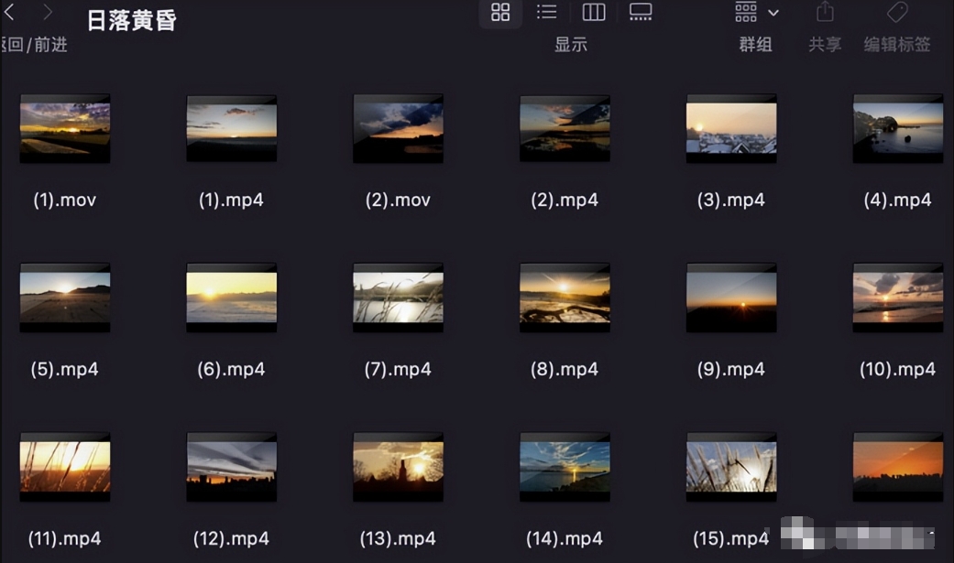Select the (7).mp4 video thumbnail
Viewport: 954px width, 563px height.
398,298
